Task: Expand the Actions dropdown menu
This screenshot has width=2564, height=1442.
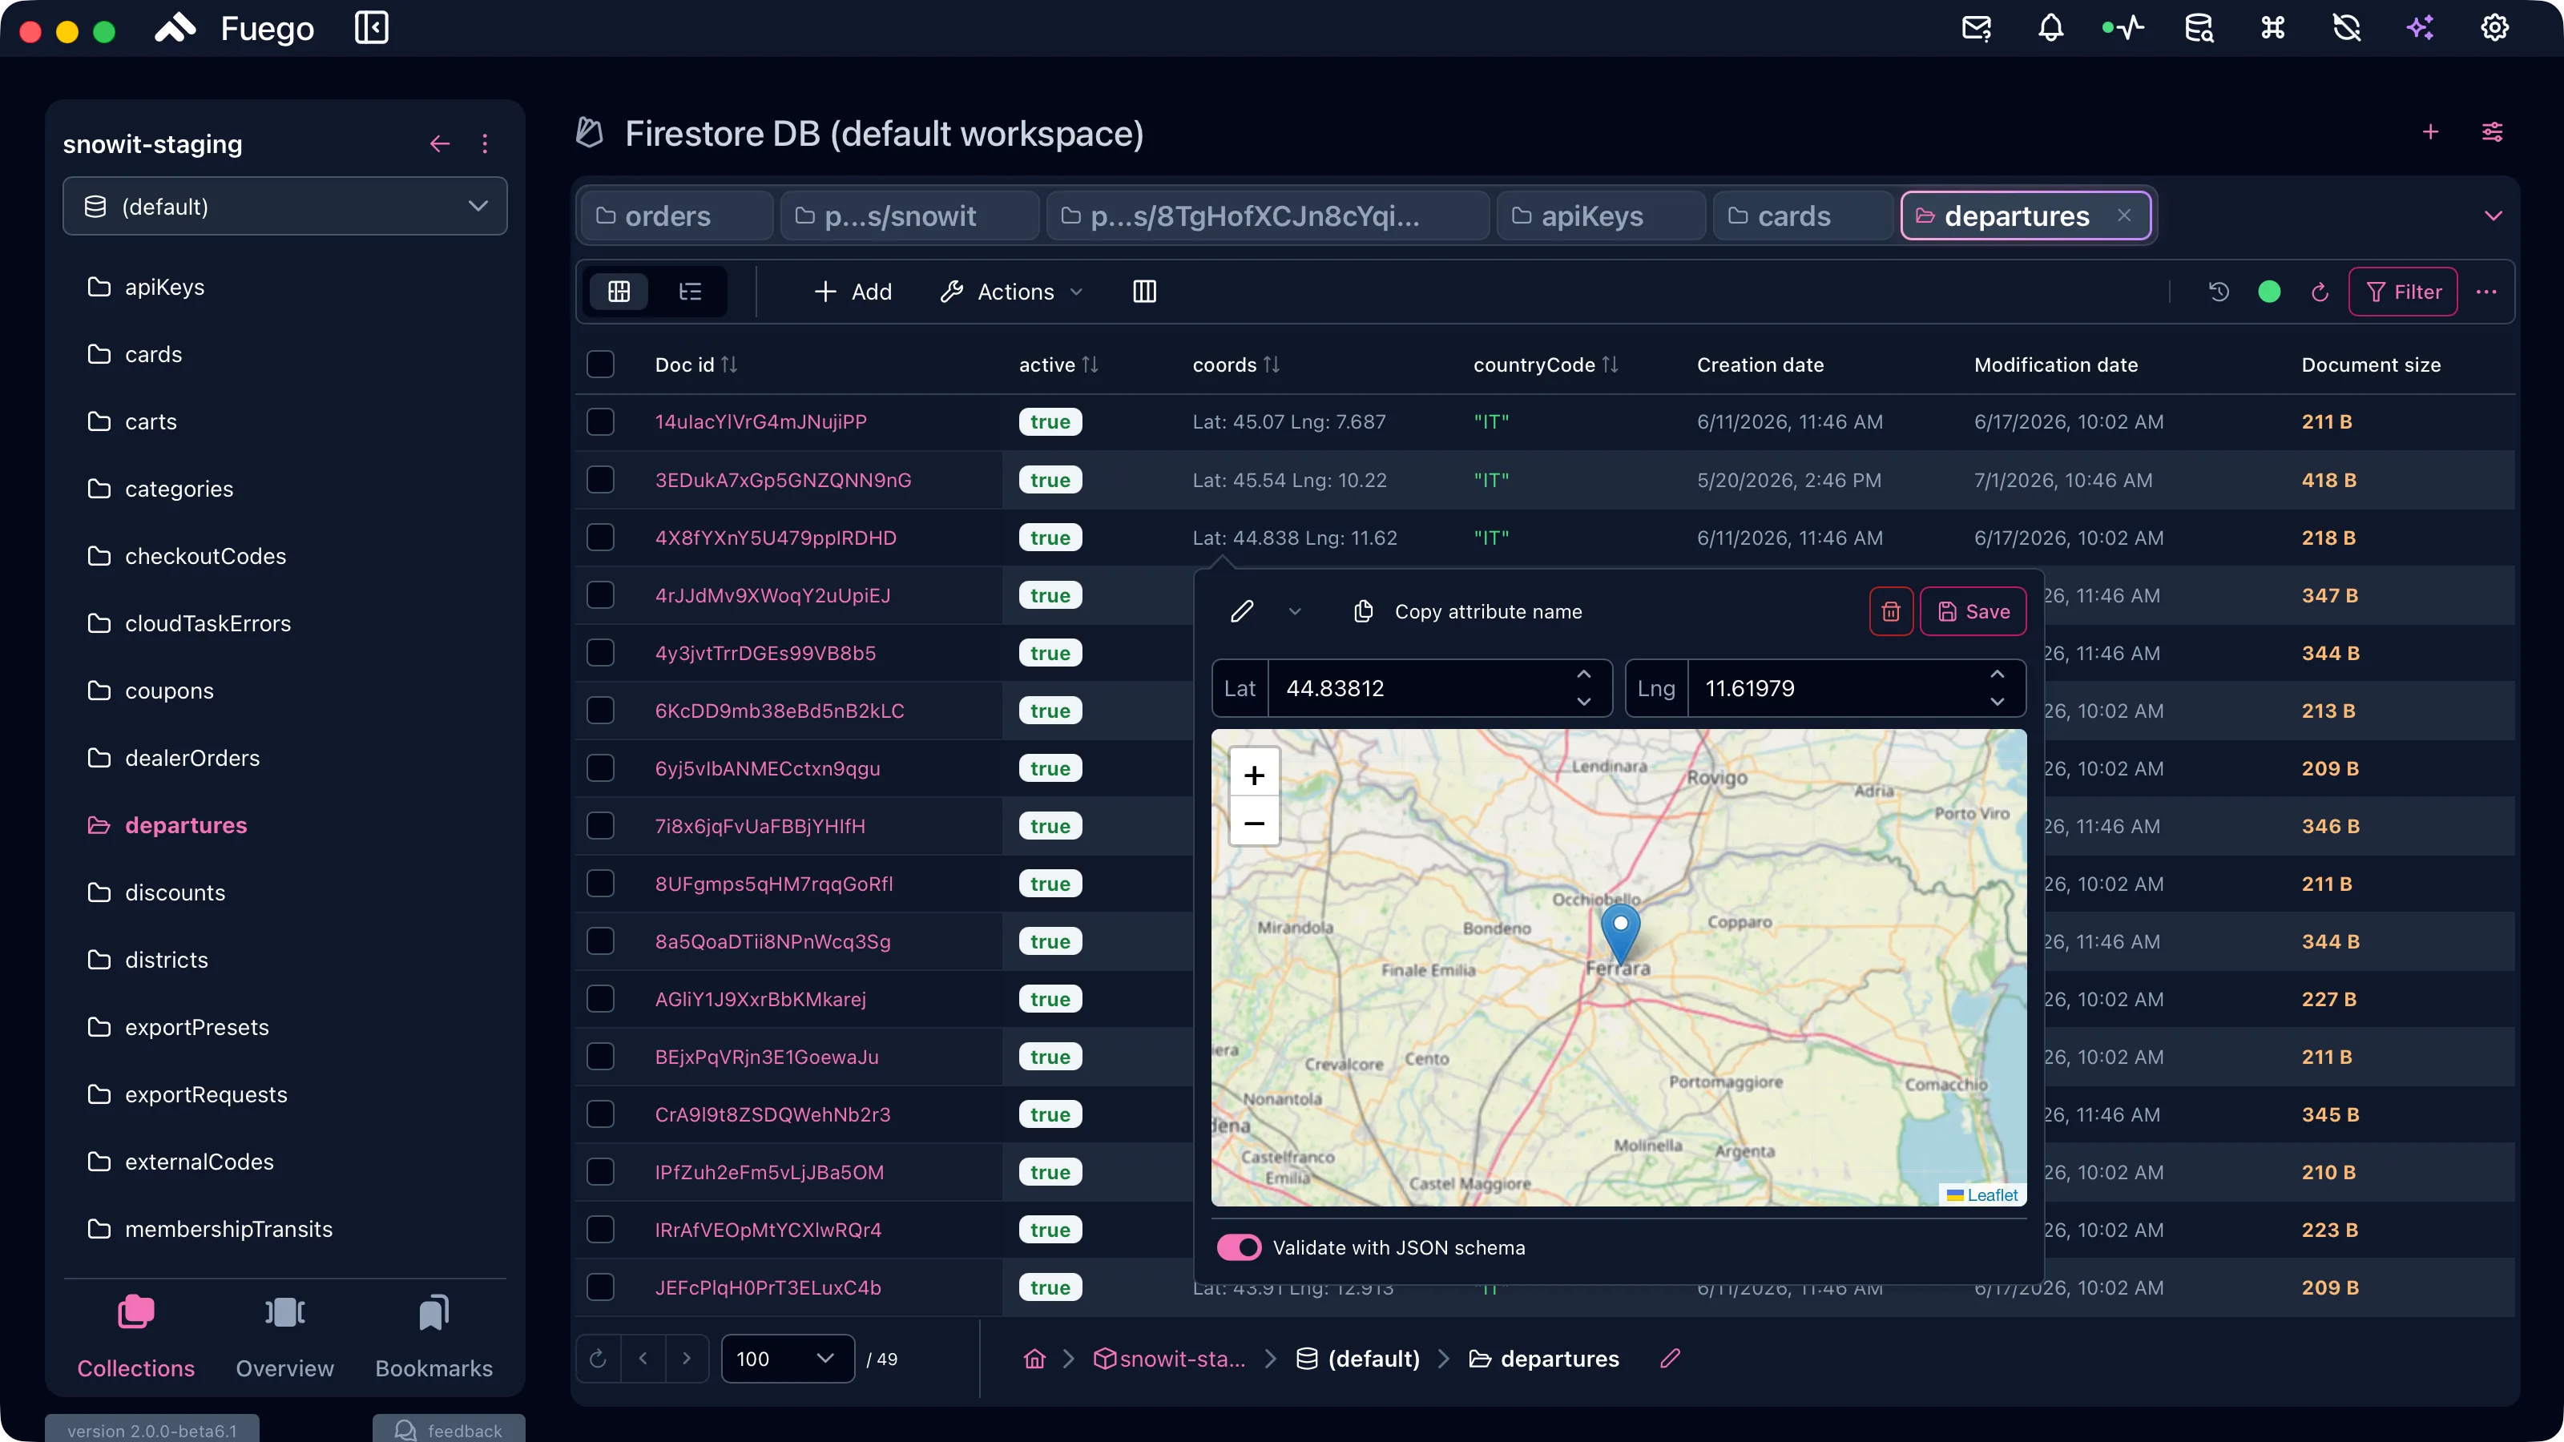Action: [x=1012, y=292]
